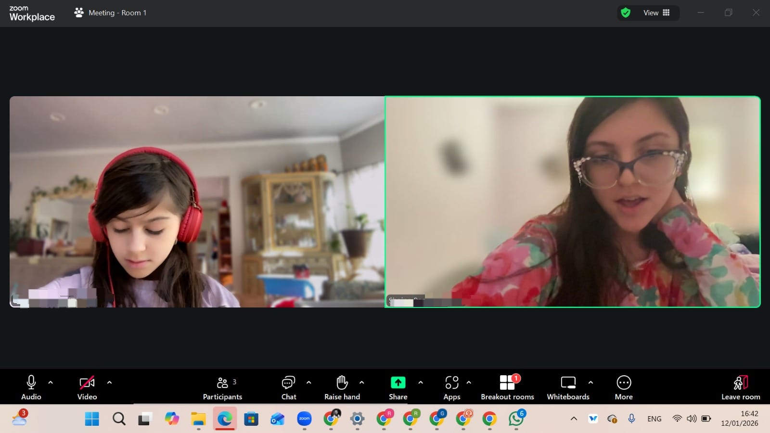Expand the Share options arrow

click(x=421, y=382)
